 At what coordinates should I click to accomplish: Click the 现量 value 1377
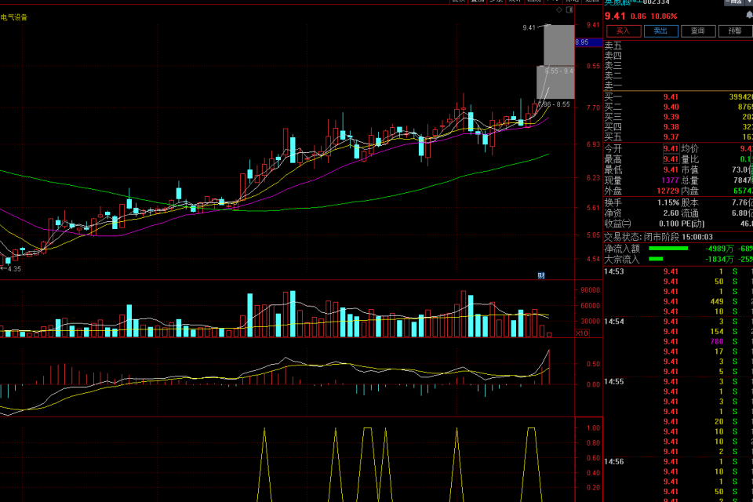[669, 180]
